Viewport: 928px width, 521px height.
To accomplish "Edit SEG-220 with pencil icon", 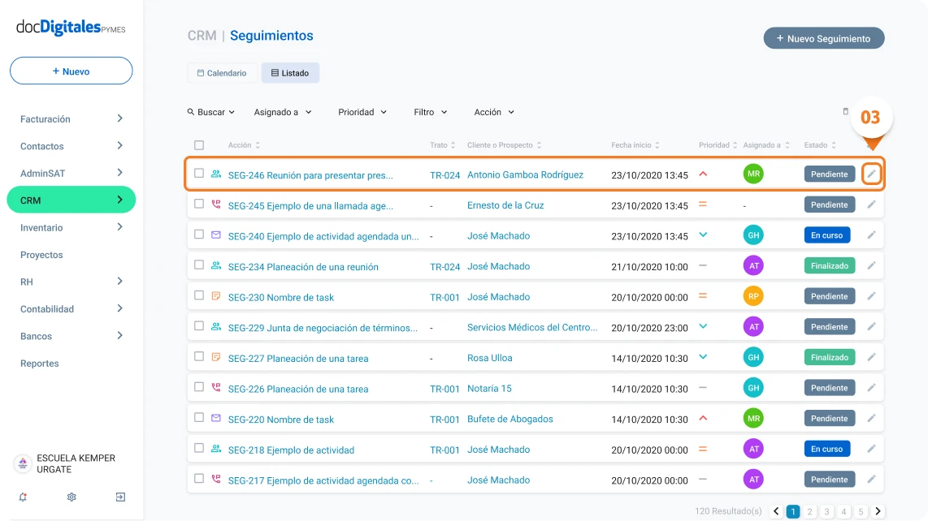I will [871, 419].
